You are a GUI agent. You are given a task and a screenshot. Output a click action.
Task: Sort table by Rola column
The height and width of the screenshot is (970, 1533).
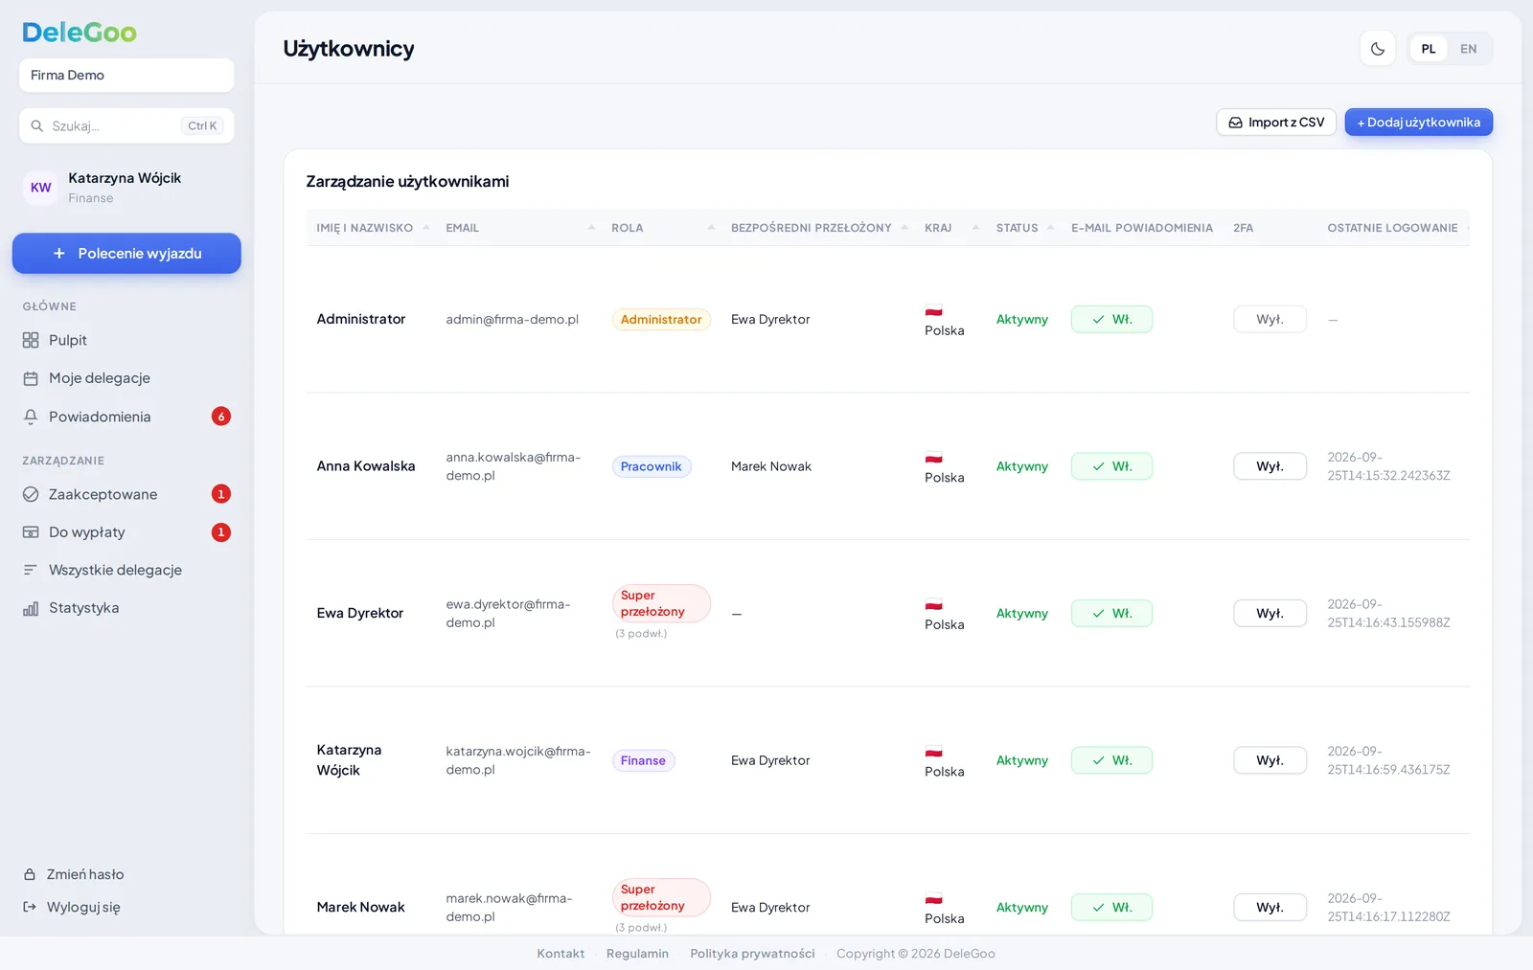coord(663,228)
